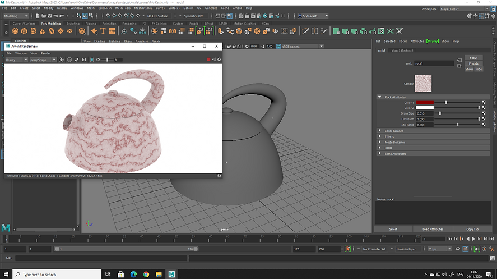
Task: Open the Arnold menu in menu bar
Action: [x=238, y=8]
